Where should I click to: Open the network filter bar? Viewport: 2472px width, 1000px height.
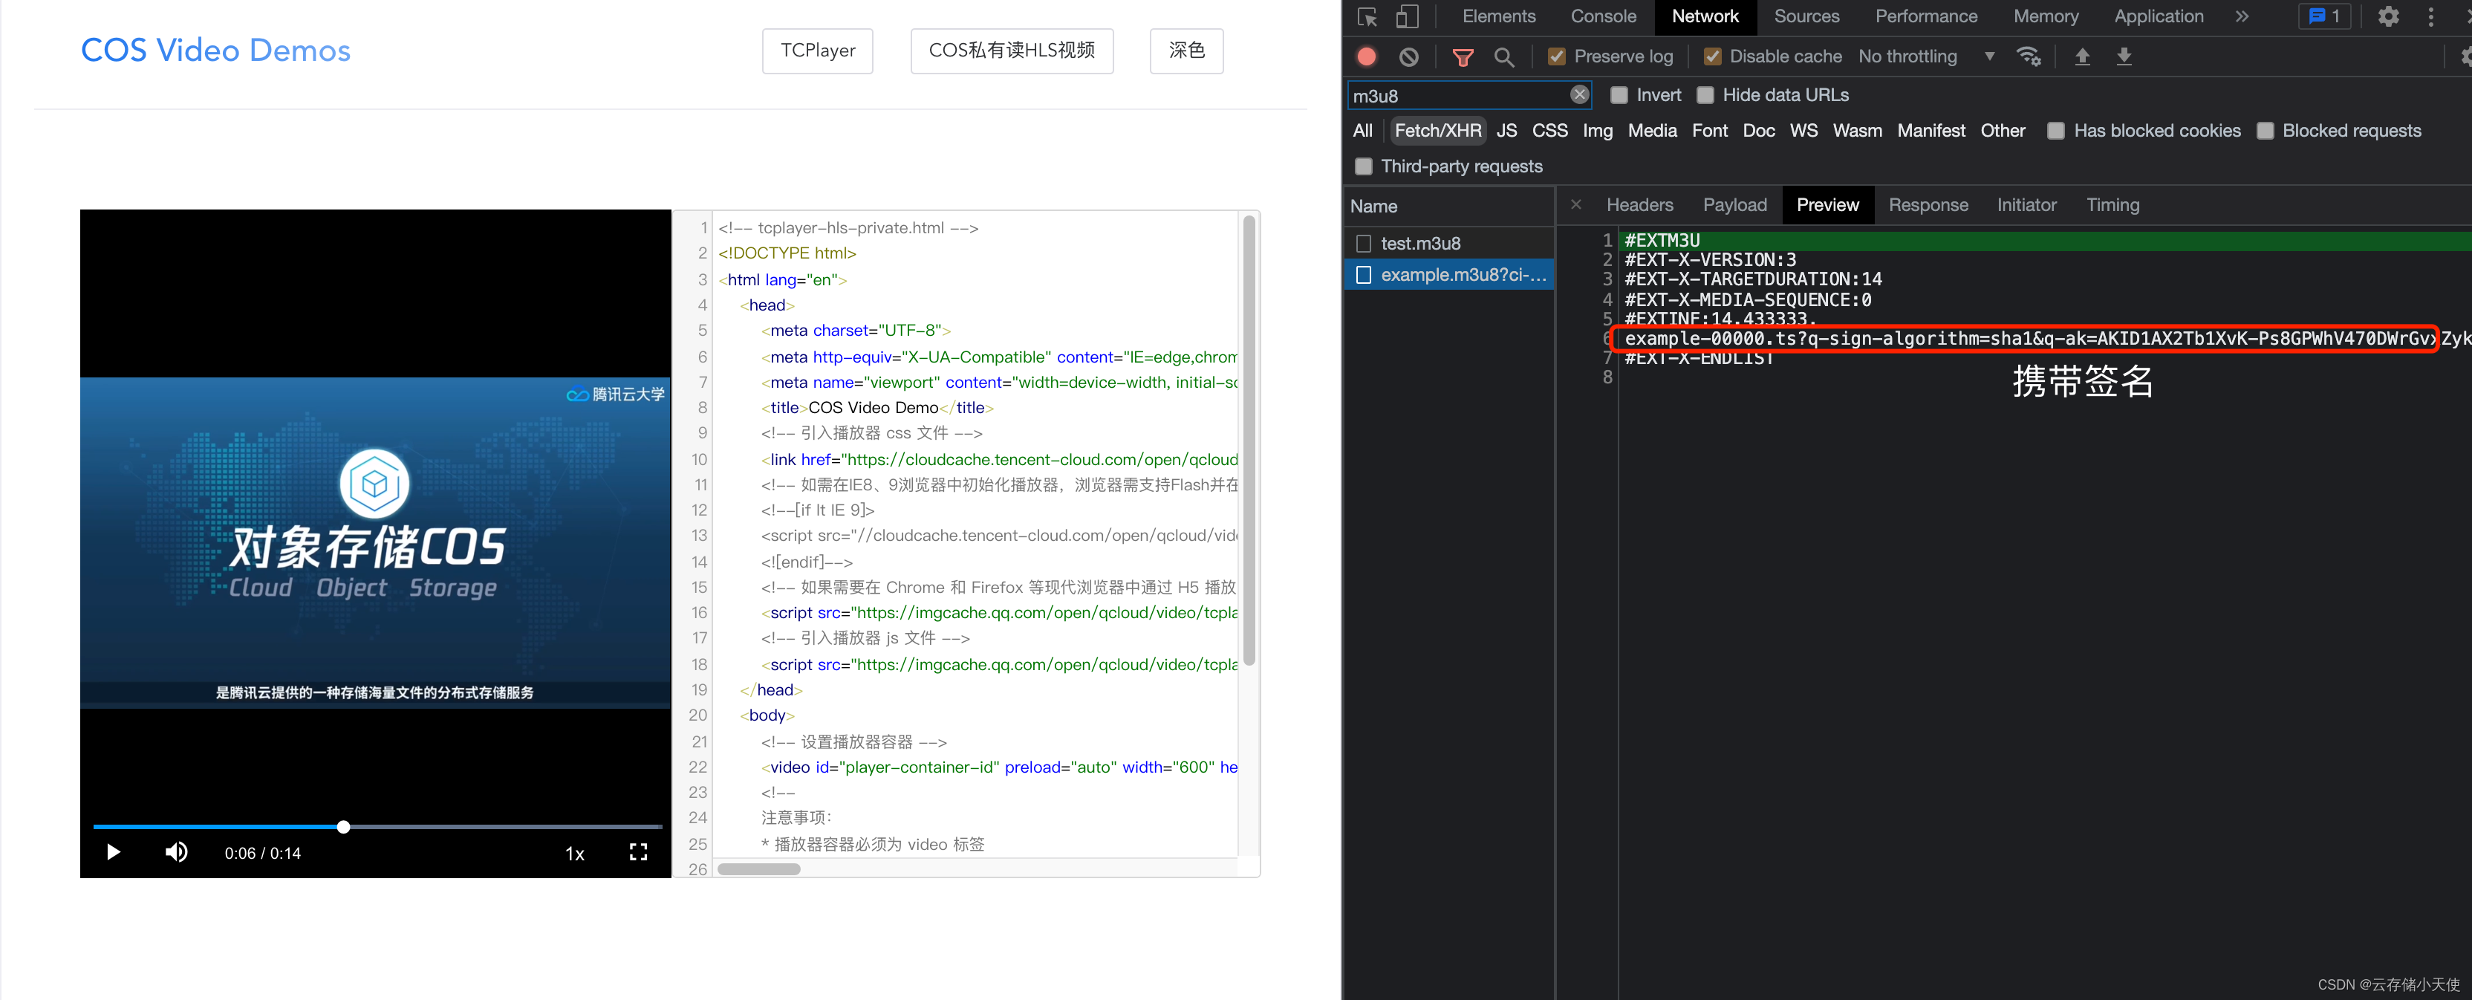pos(1463,56)
